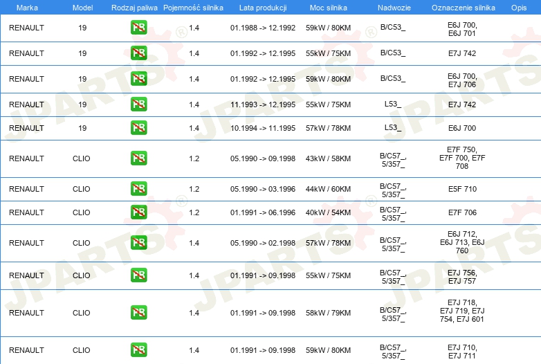Click the Oznaczenie silnika column header
This screenshot has height=364, width=541.
463,8
